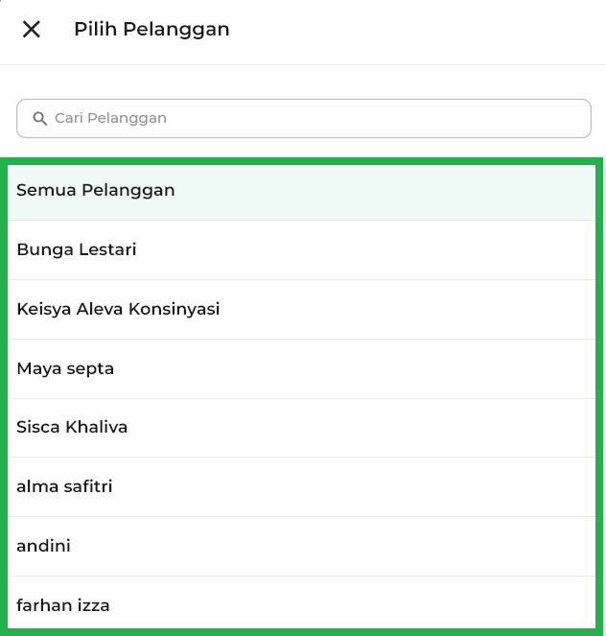Click the magnifying glass search icon
The width and height of the screenshot is (606, 636).
pyautogui.click(x=40, y=119)
